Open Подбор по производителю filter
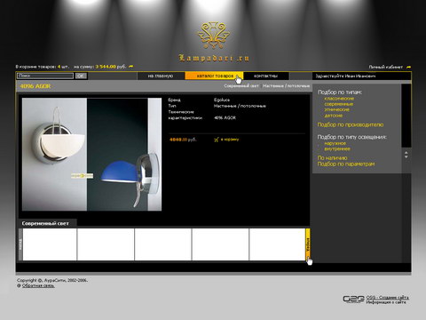 click(351, 124)
